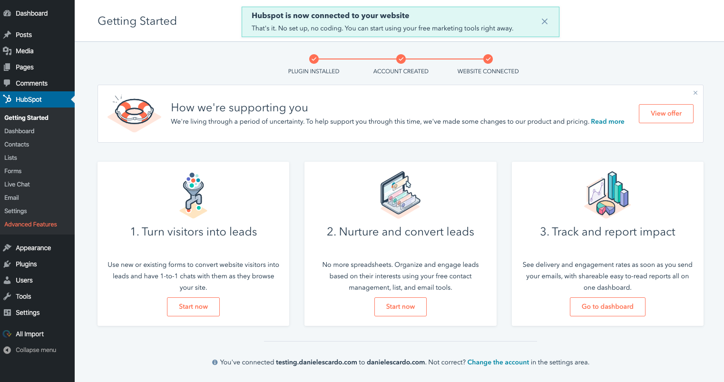Click the Posts pushpin icon
The height and width of the screenshot is (382, 724).
[x=7, y=35]
